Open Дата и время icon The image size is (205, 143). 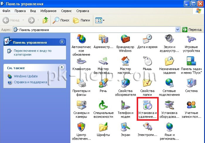147,39
